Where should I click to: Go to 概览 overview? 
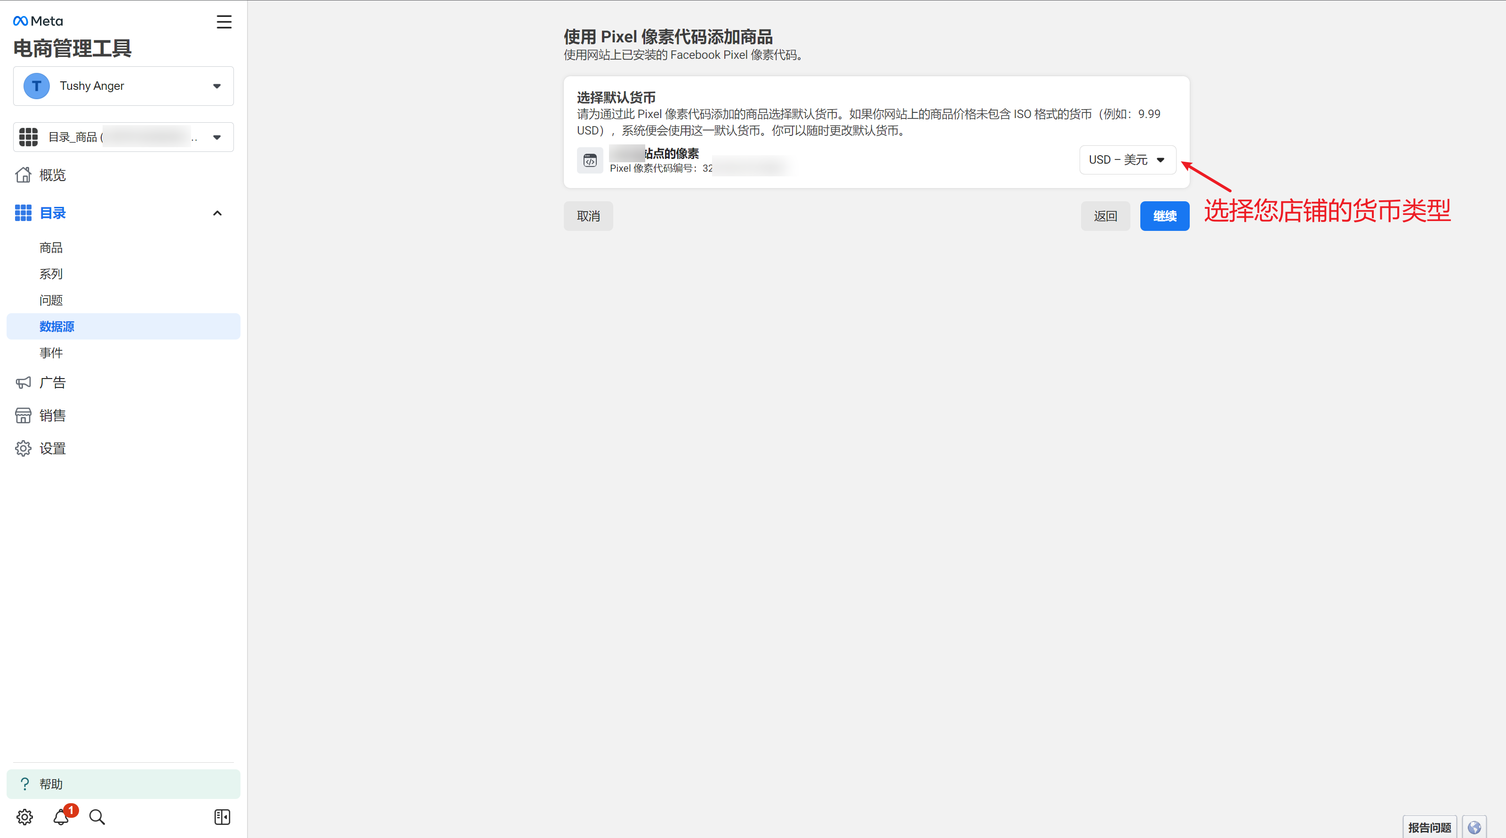pos(53,175)
